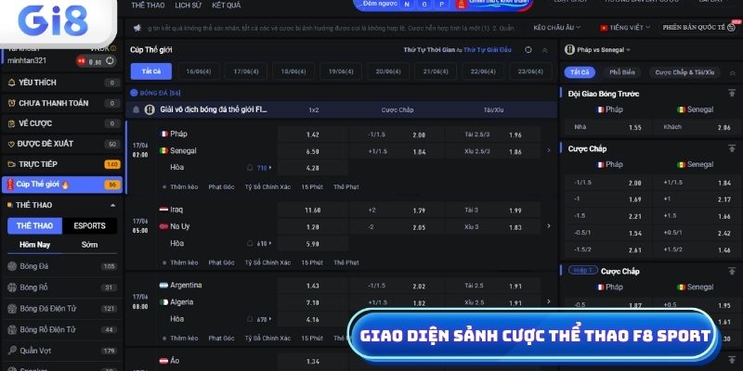Click the 710 markets count in Pháp match

(264, 168)
